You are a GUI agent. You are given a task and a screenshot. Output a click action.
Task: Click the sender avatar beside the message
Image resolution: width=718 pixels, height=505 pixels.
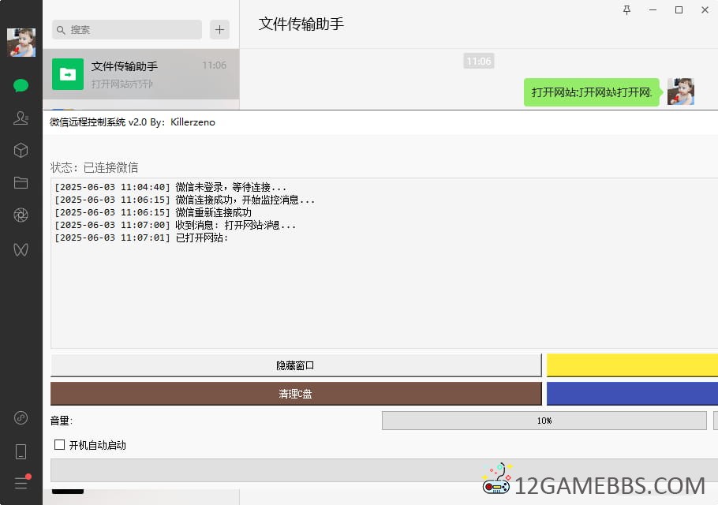point(680,92)
